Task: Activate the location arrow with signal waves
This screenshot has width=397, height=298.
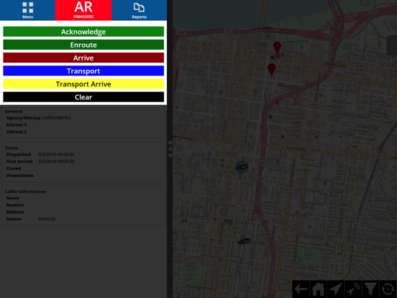Action: point(353,289)
